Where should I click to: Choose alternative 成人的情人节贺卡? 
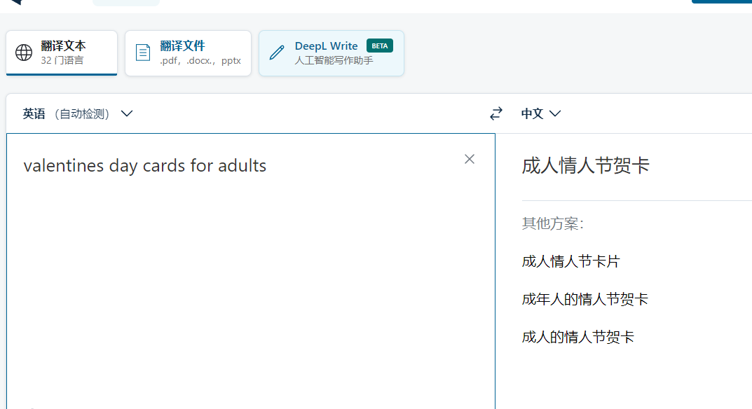[x=578, y=337]
